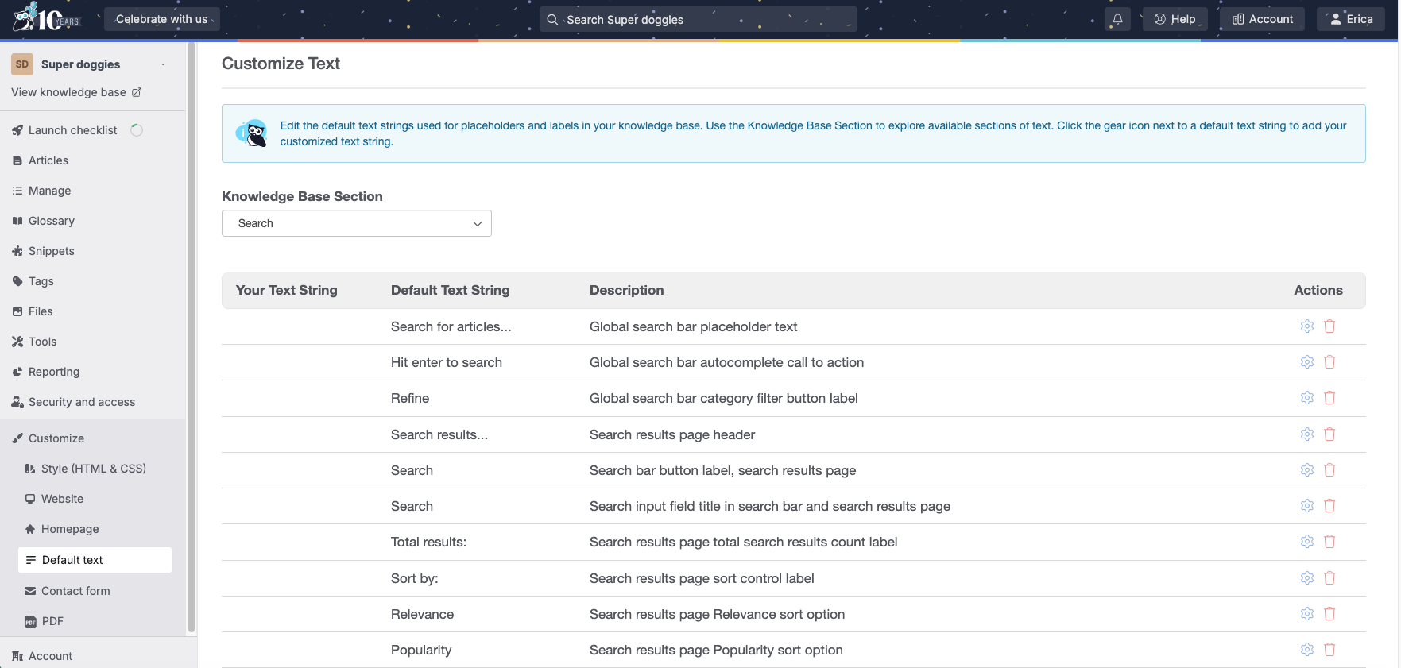Image resolution: width=1401 pixels, height=668 pixels.
Task: Open the Erica user menu
Action: (x=1351, y=19)
